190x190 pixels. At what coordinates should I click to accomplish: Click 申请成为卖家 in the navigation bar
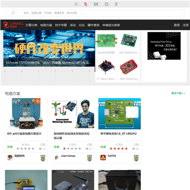point(111,25)
